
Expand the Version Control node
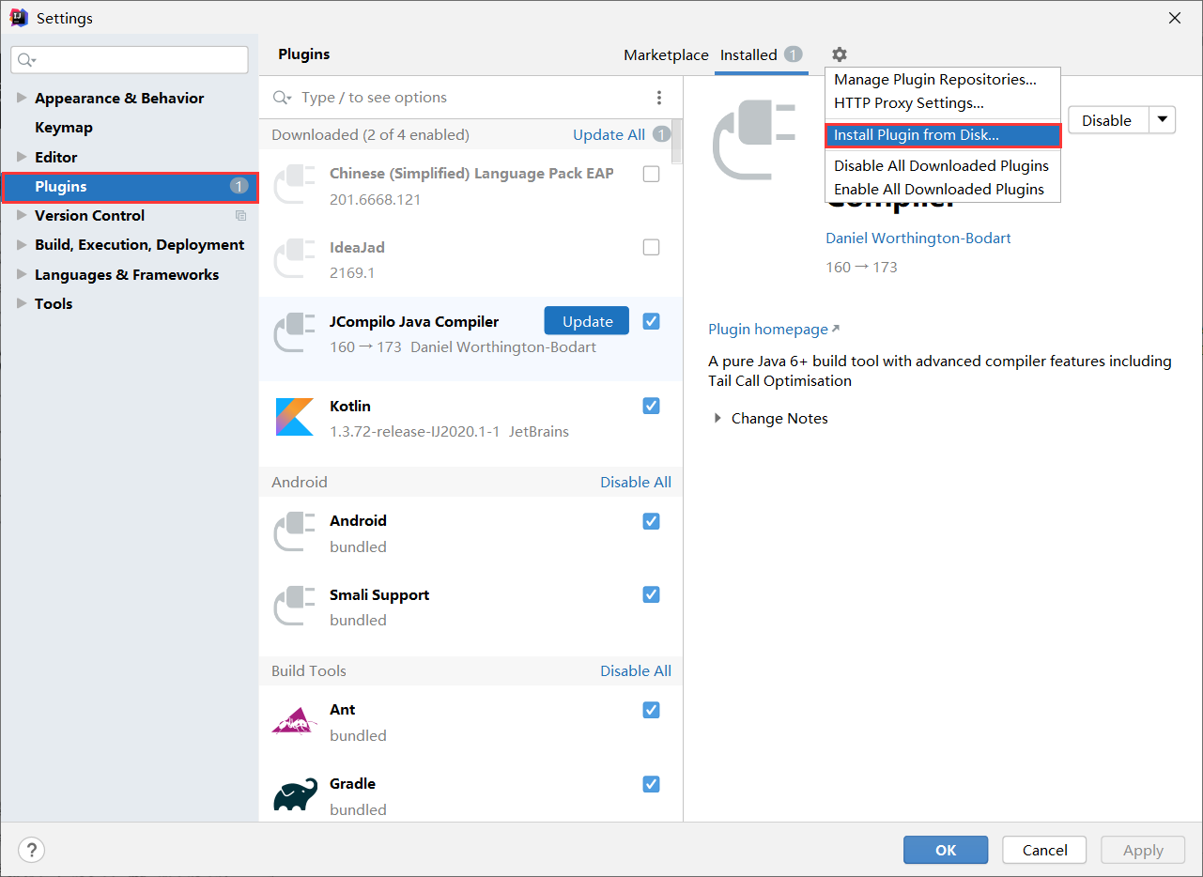(x=23, y=216)
